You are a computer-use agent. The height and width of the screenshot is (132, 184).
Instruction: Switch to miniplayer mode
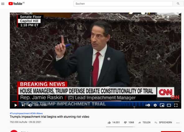pyautogui.click(x=162, y=105)
